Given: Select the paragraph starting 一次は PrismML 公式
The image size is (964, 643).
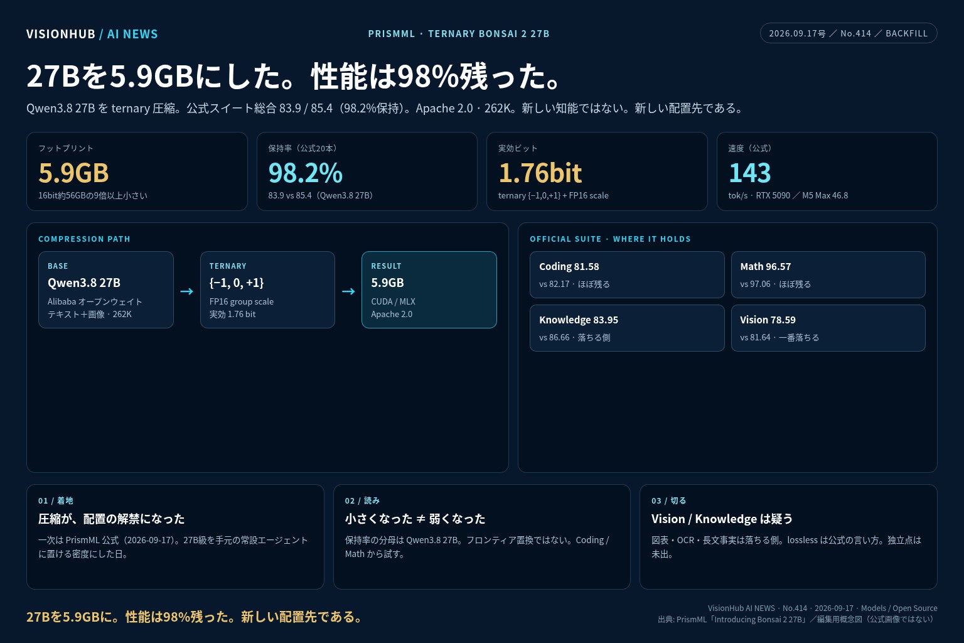Looking at the screenshot, I should 173,547.
